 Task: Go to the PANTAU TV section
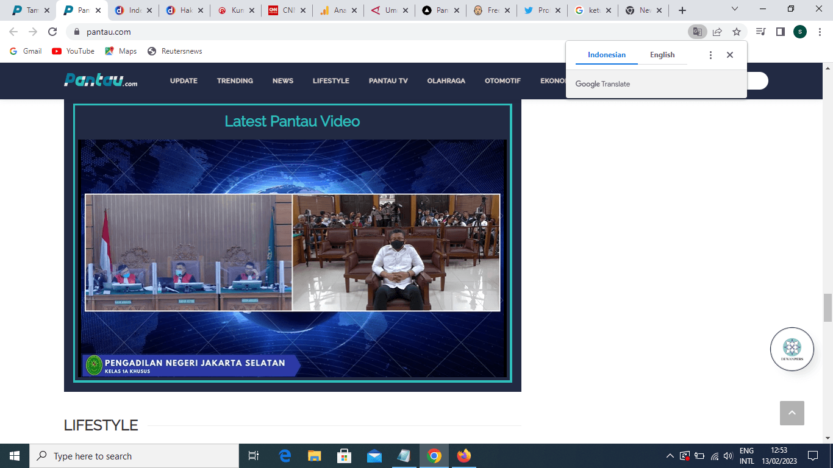[x=388, y=80]
